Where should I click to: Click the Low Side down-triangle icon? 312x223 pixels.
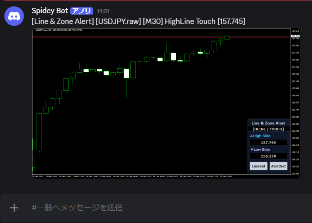pyautogui.click(x=252, y=150)
